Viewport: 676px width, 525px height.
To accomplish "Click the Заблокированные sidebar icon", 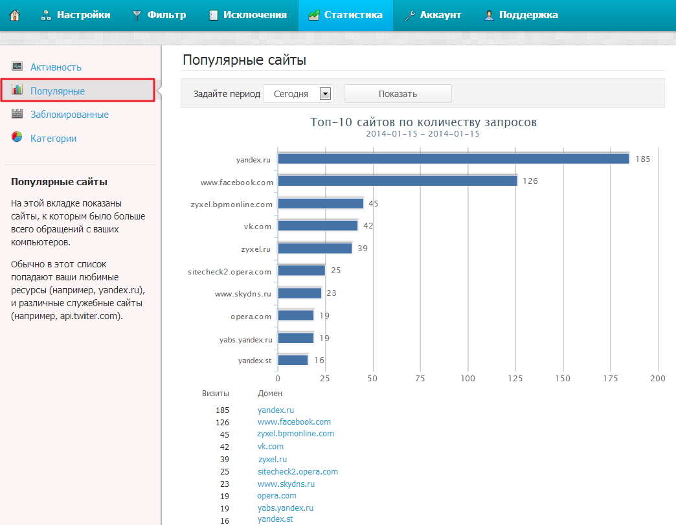I will 17,115.
